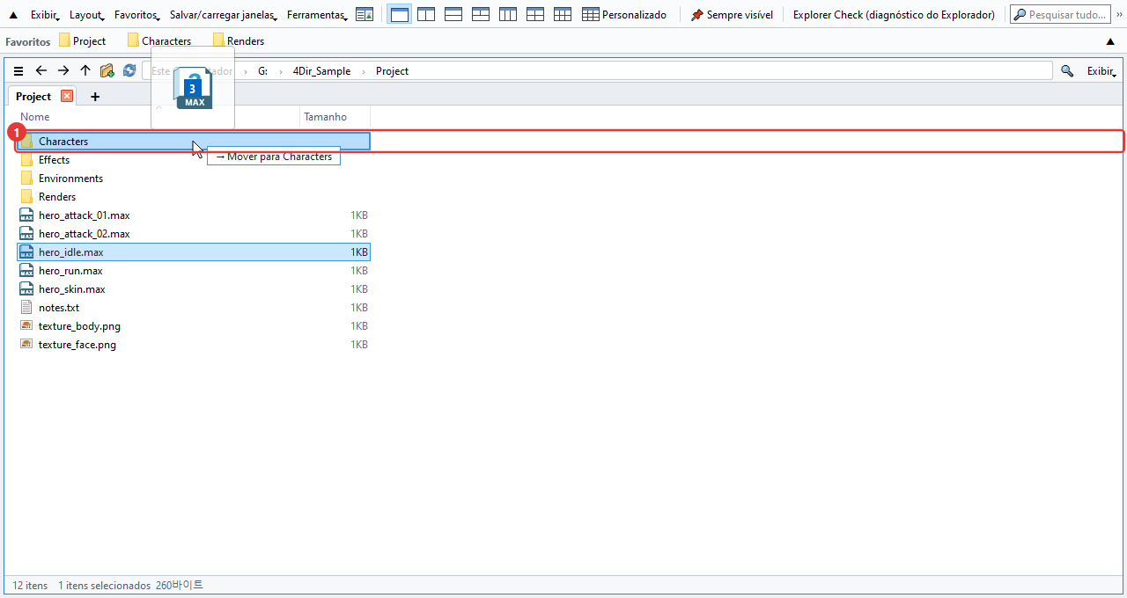Navigate up one folder level
Image resolution: width=1127 pixels, height=598 pixels.
[x=85, y=71]
